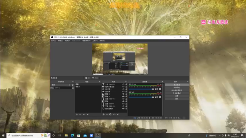Open 麦克风/Aux audio settings gear
Screen dimensions: 246x138
pos(160,89)
